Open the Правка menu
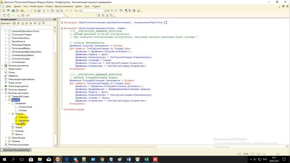Screen dimensions: 290x163 [17, 6]
